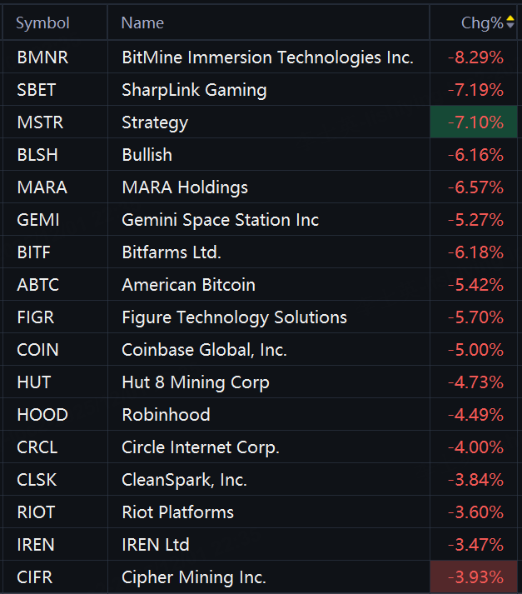The image size is (522, 594).
Task: Select the MARA Holdings row name
Action: point(185,187)
